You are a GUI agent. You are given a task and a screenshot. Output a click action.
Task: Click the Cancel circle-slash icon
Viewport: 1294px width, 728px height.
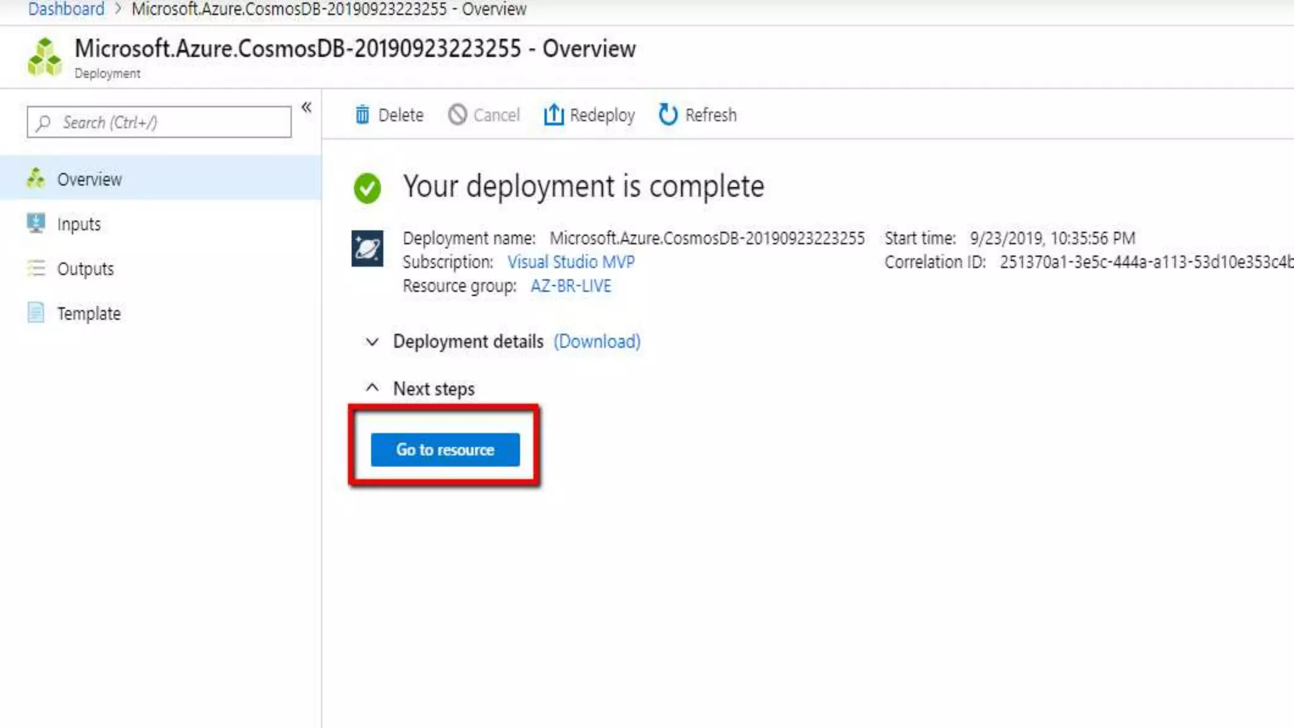point(457,115)
